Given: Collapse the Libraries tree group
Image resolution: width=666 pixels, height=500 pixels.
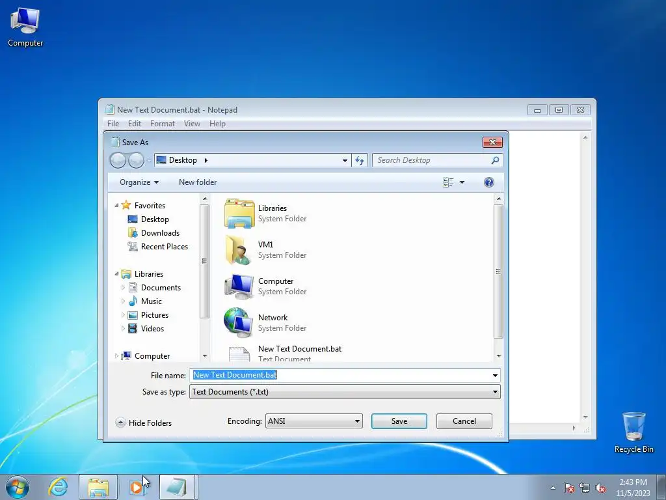Looking at the screenshot, I should [116, 274].
